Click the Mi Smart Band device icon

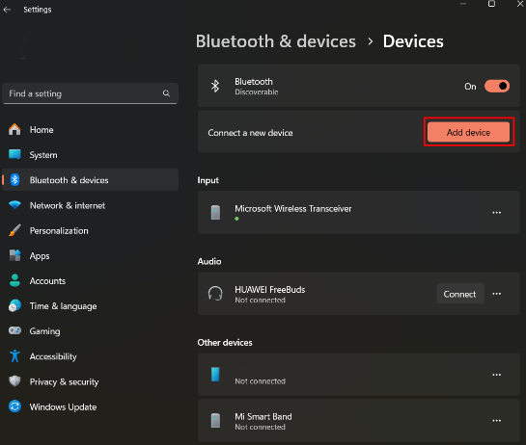pos(215,421)
